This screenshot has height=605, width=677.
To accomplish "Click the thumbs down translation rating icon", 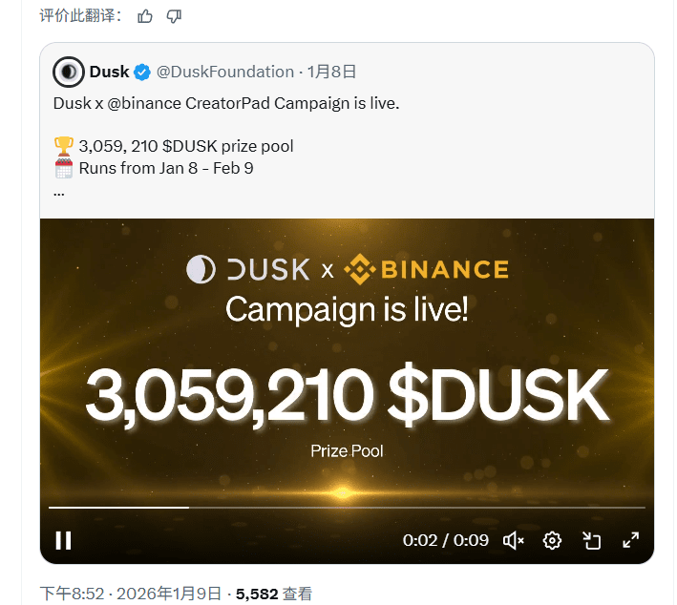I will click(x=173, y=15).
